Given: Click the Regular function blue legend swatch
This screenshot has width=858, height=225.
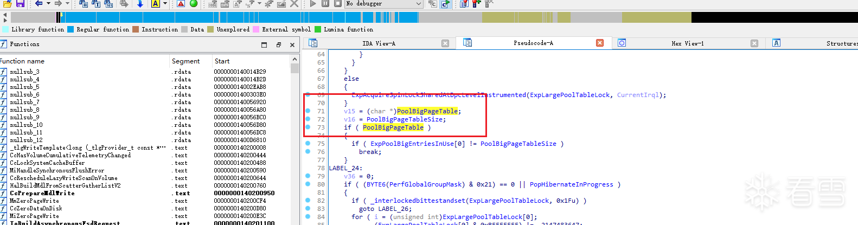Looking at the screenshot, I should point(71,29).
